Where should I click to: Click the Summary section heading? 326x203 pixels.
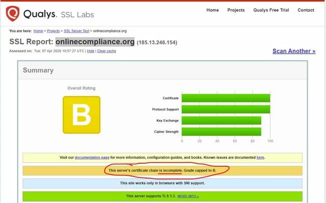click(38, 70)
